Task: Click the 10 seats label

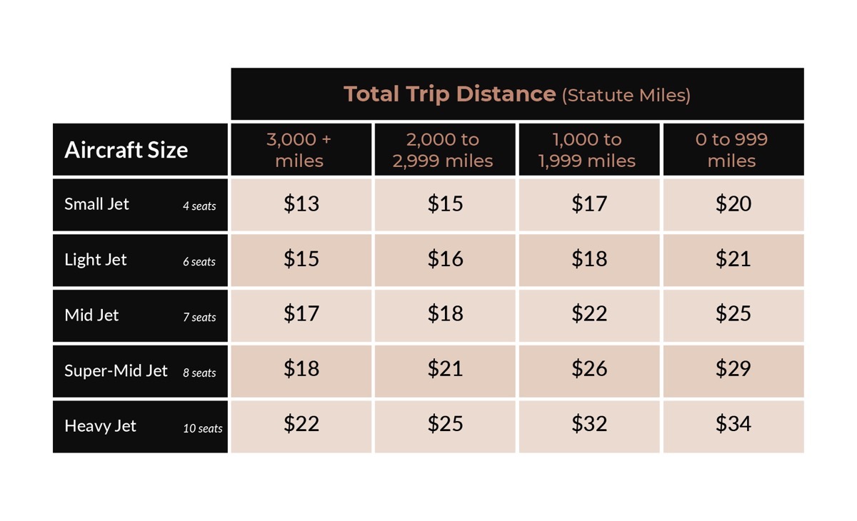Action: pyautogui.click(x=203, y=429)
